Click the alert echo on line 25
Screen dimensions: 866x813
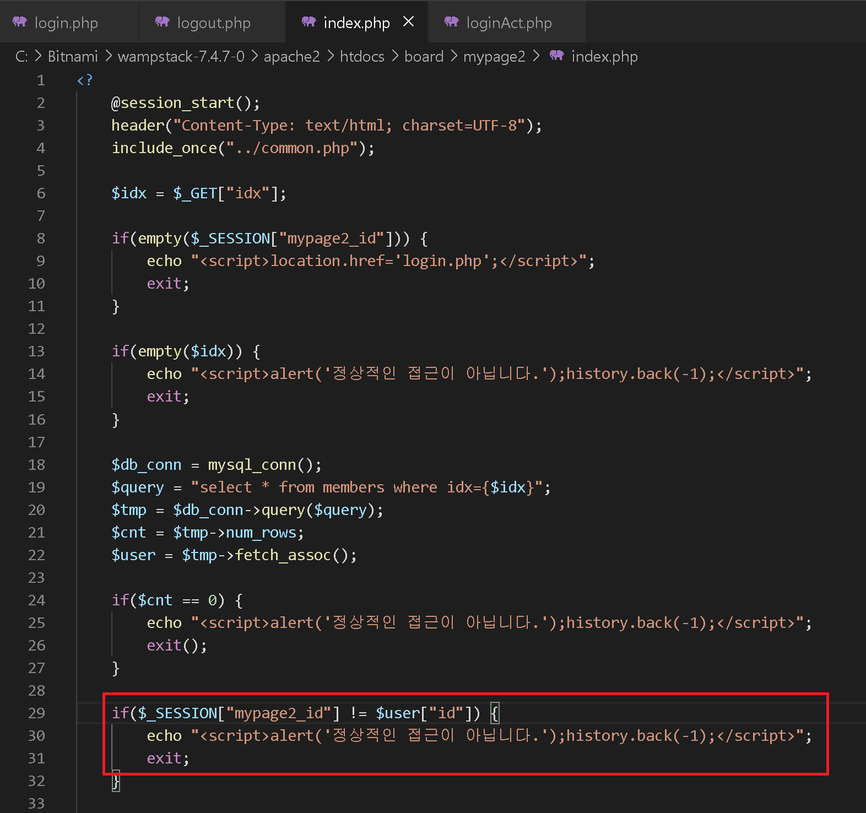click(x=479, y=623)
